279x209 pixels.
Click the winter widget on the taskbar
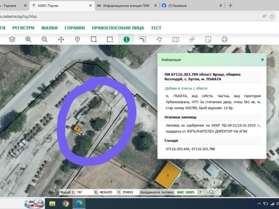coord(34,203)
